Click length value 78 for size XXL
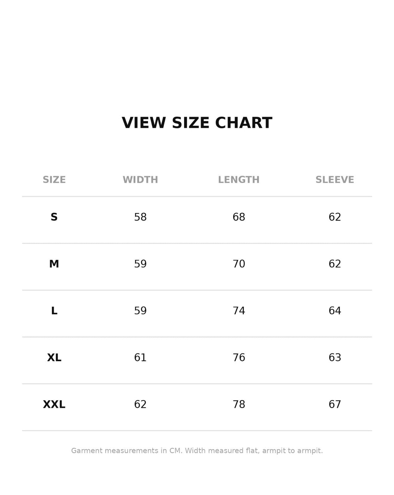This screenshot has width=394, height=495. (239, 404)
